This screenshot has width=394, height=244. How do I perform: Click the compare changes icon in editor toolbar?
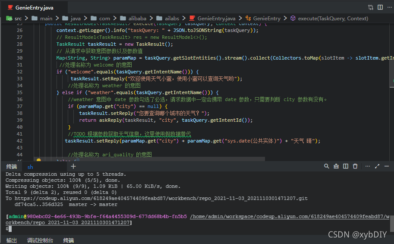point(371,7)
